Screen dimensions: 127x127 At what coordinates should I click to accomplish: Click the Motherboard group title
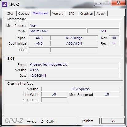click(17, 19)
